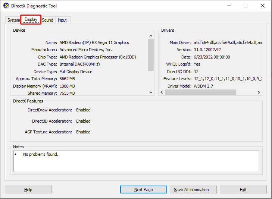Click Device panel scroll down arrow
The image size is (272, 199).
[151, 92]
